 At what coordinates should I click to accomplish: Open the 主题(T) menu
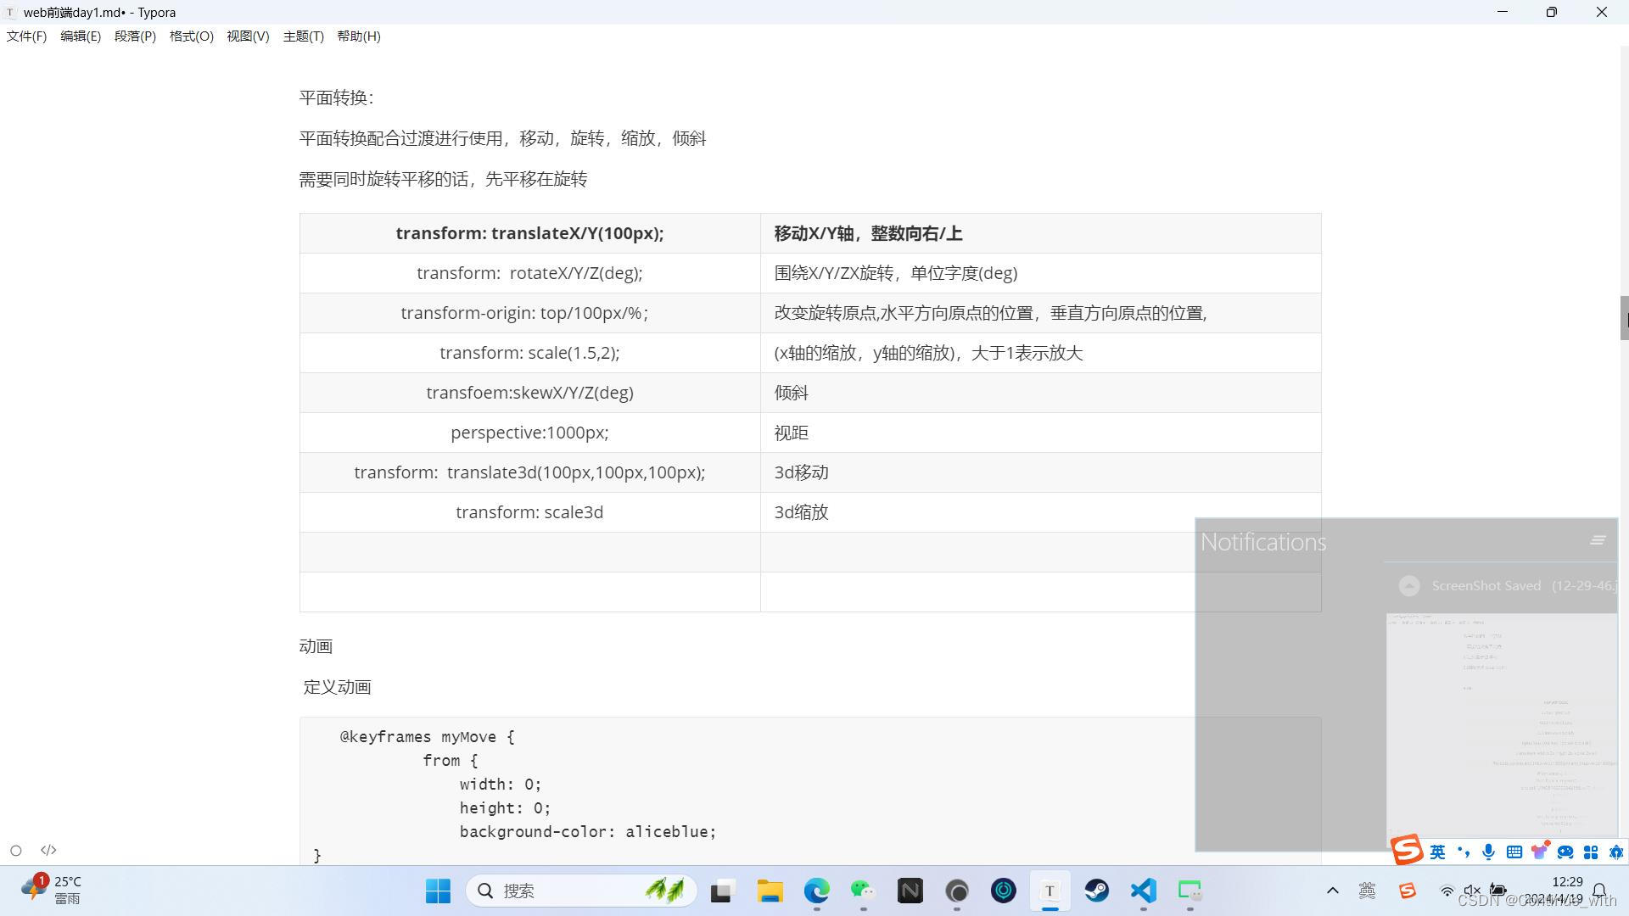click(303, 36)
